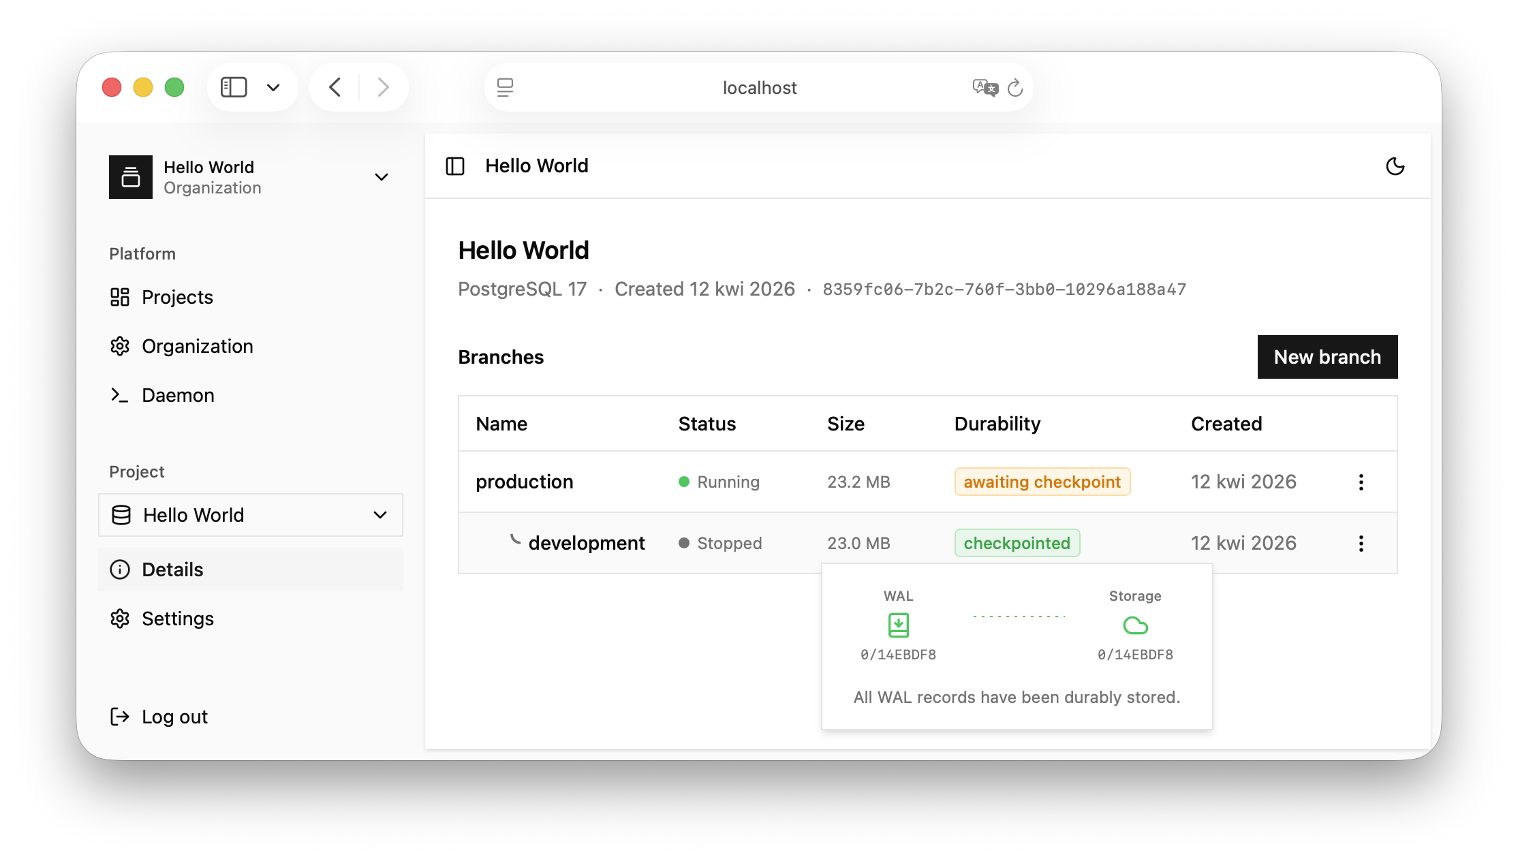1518x861 pixels.
Task: Toggle dark mode with the moon icon
Action: click(1395, 166)
